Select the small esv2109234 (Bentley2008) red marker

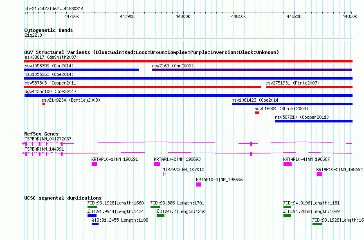coord(43,104)
